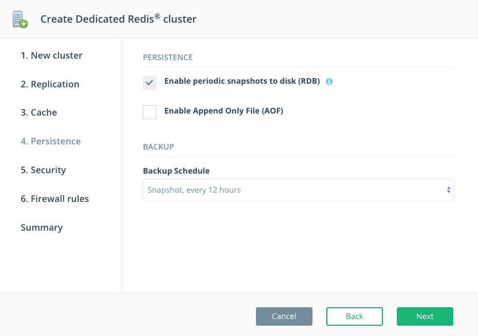Click the Redis cluster icon in header
Viewport: 478px width, 336px height.
[x=20, y=19]
